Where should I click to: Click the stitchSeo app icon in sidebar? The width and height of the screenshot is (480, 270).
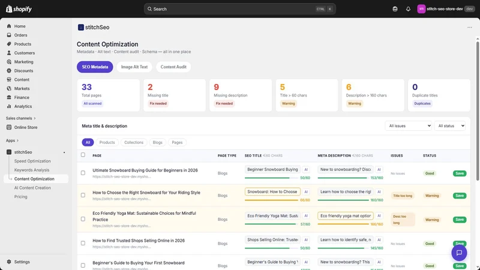tap(9, 152)
